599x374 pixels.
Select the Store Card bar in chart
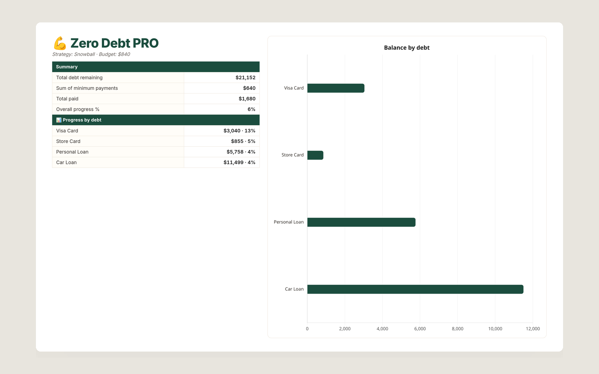315,155
